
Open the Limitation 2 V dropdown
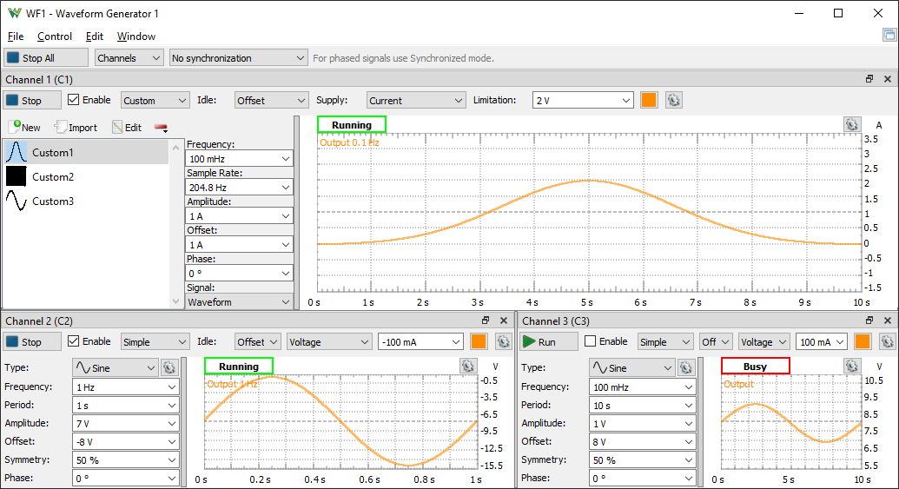583,100
